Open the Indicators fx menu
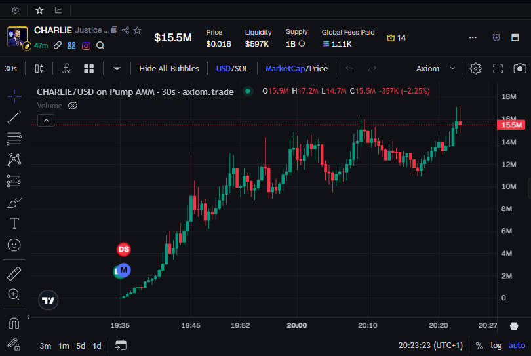 tap(66, 68)
